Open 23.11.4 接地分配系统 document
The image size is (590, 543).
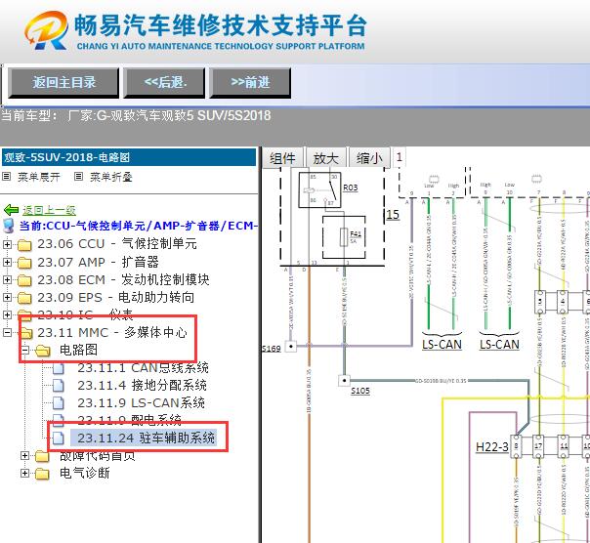click(x=143, y=386)
